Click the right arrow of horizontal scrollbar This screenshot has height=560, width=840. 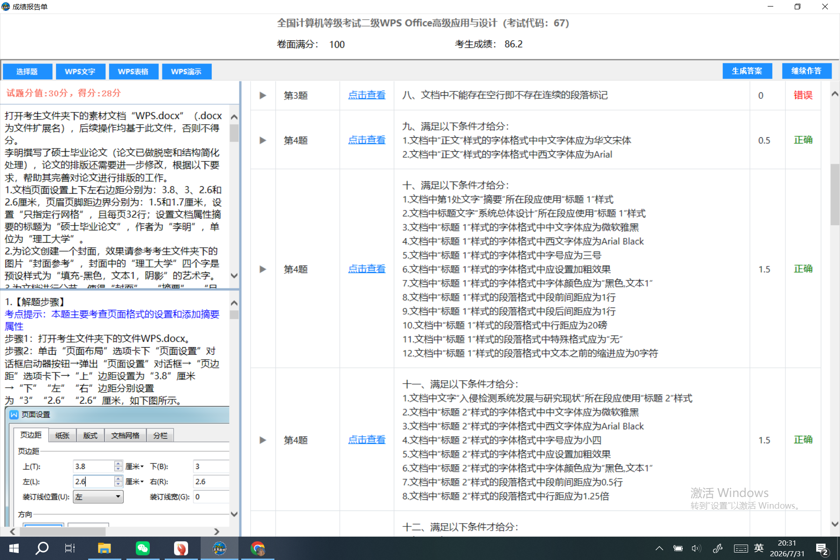click(217, 532)
